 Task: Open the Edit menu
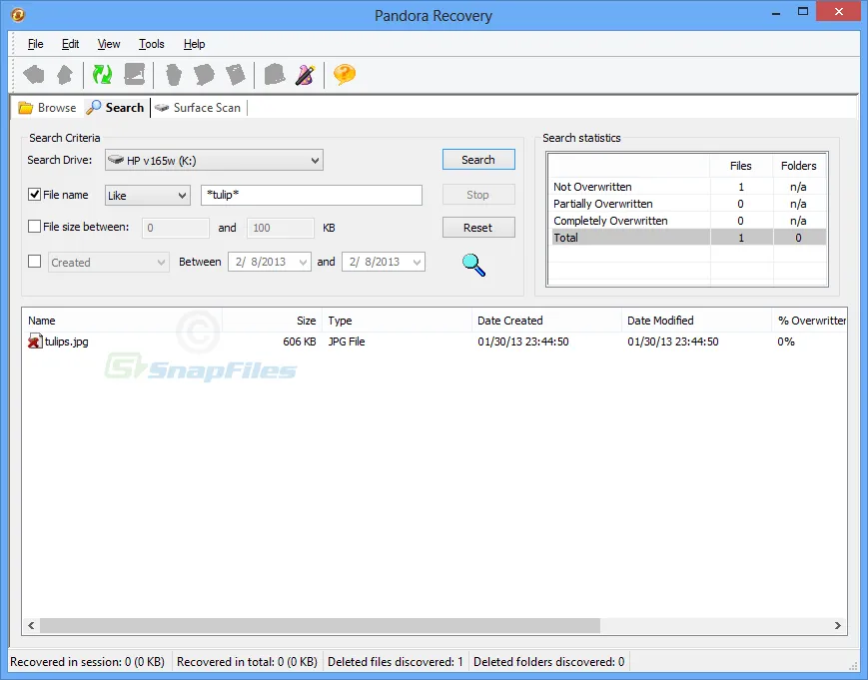70,44
